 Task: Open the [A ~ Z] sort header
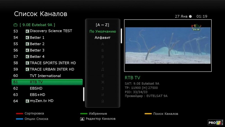[x=103, y=25]
